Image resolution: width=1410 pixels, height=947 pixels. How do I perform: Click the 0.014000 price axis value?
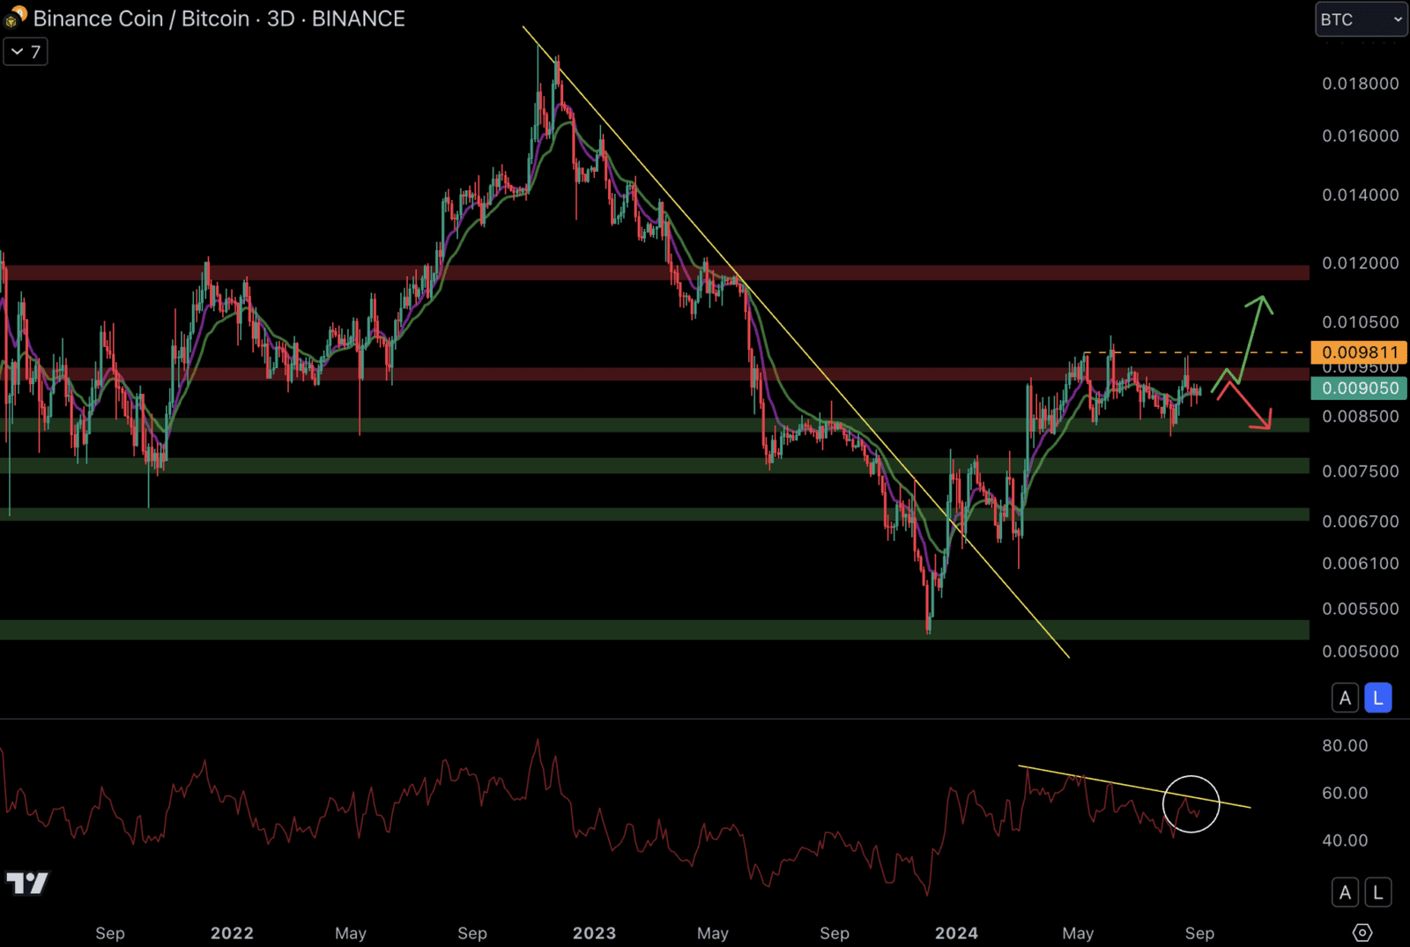coord(1360,195)
